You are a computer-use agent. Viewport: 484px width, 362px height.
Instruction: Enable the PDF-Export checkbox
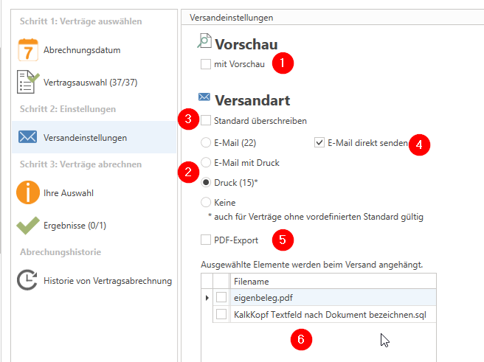click(205, 240)
